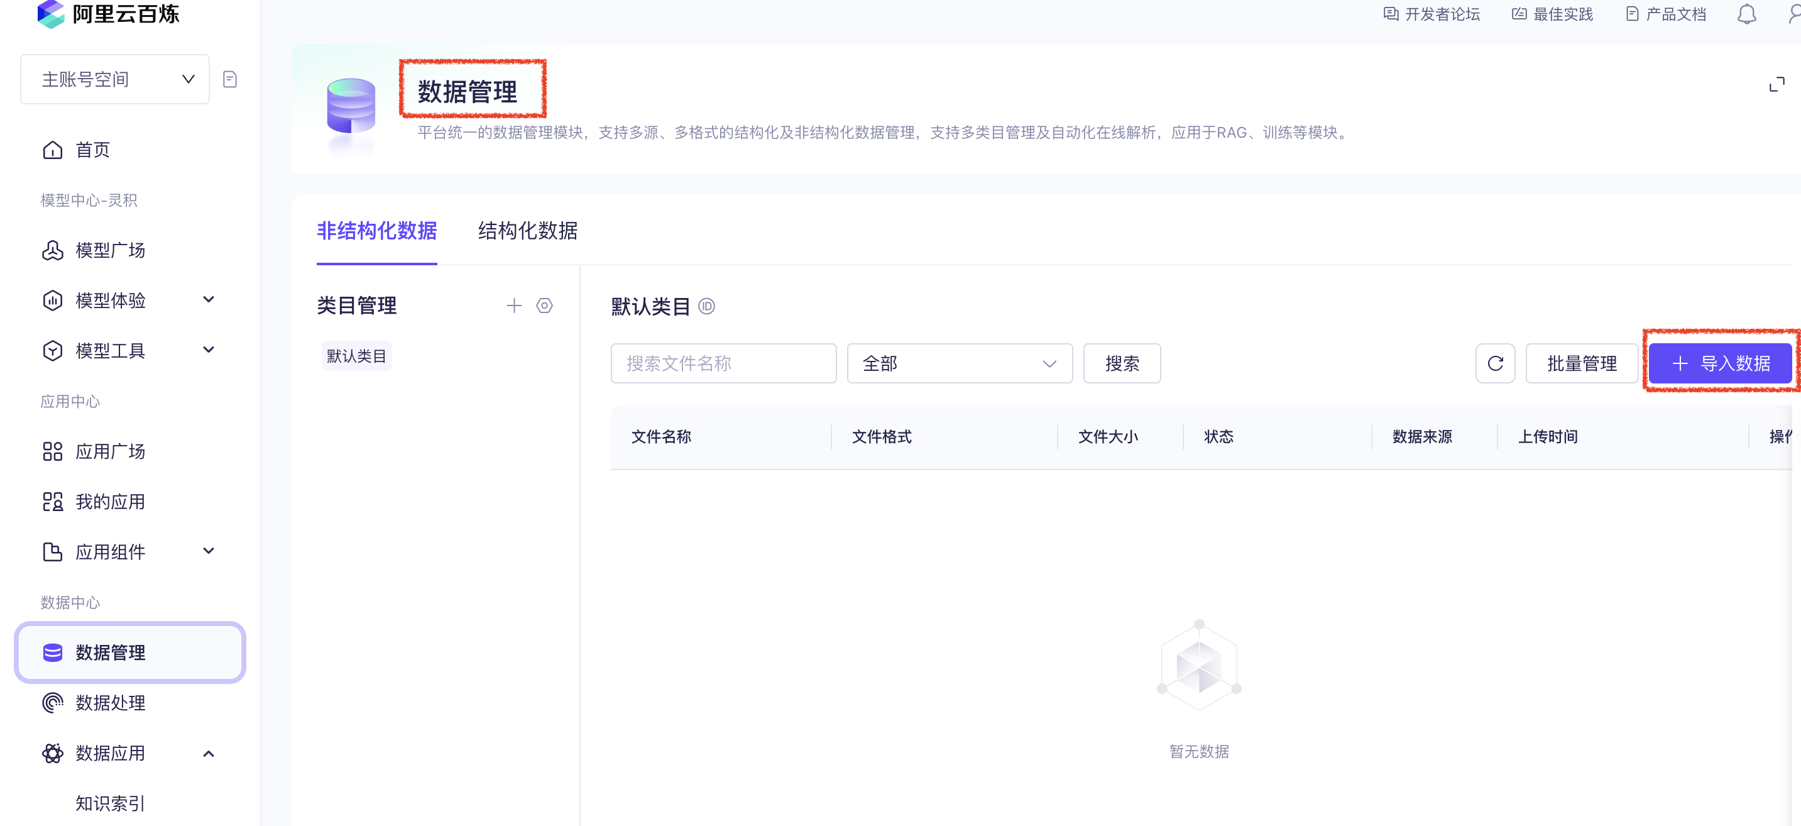Click the 批量管理 button
The height and width of the screenshot is (826, 1801).
1581,363
